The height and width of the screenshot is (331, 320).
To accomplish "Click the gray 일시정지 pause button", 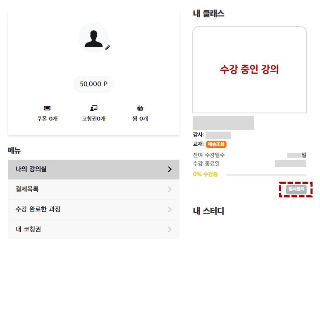I will (x=296, y=189).
